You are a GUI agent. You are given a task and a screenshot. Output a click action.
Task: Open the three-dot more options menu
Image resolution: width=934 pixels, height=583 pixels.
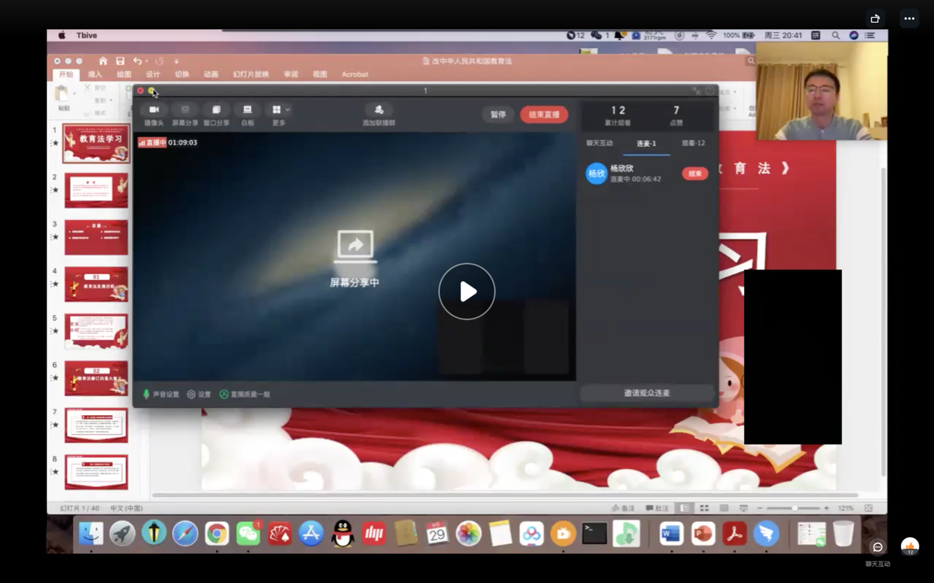(x=909, y=18)
